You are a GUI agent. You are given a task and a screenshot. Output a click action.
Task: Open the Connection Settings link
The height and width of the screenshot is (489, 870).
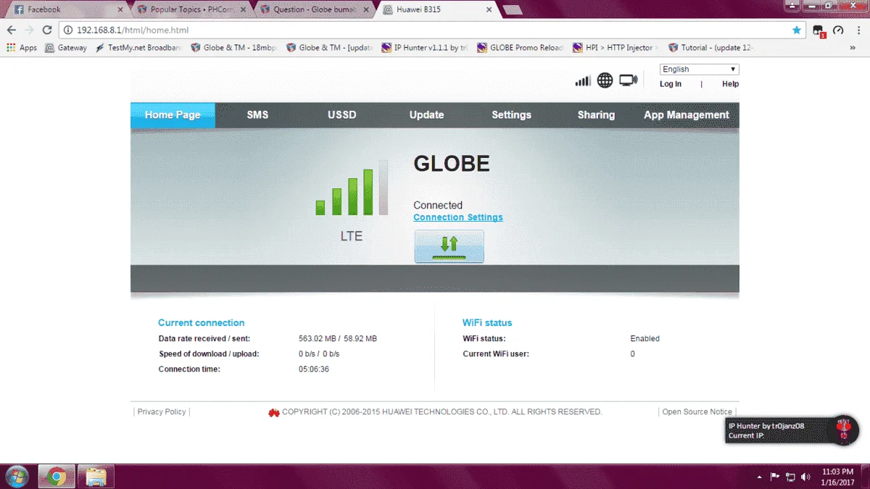click(458, 217)
